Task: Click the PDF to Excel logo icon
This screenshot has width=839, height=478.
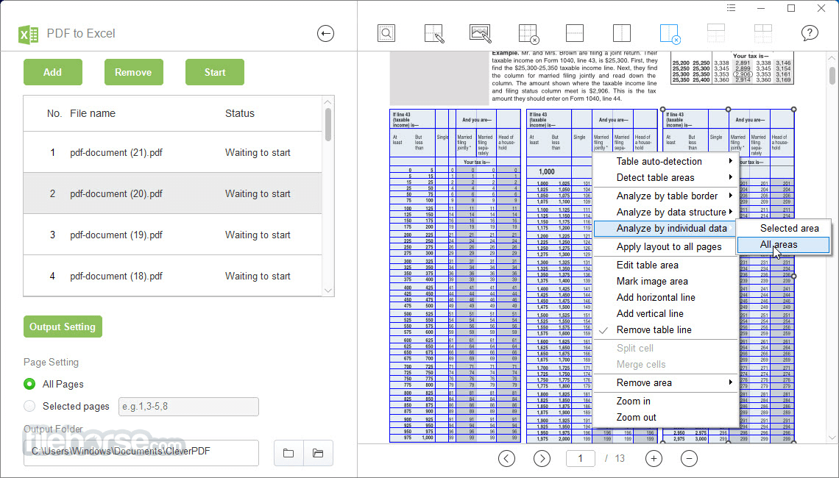Action: coord(29,35)
